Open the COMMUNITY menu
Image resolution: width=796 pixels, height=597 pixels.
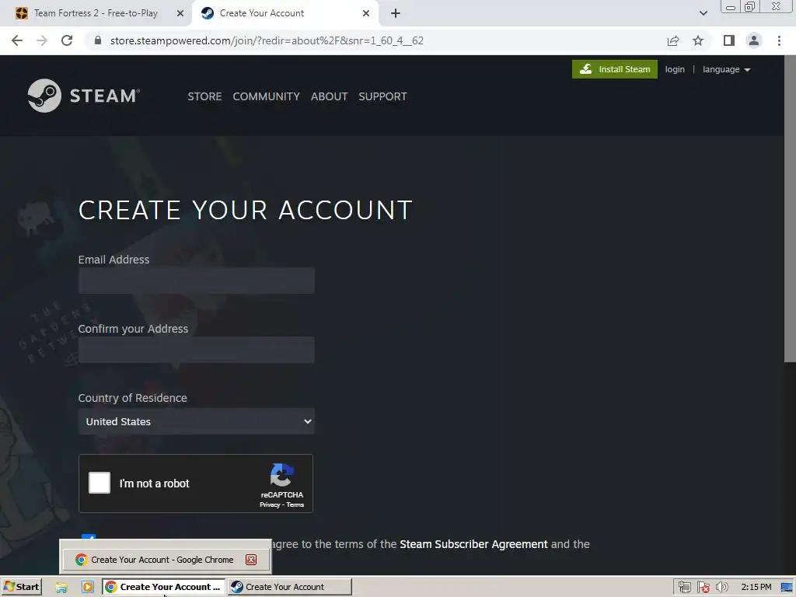tap(266, 96)
